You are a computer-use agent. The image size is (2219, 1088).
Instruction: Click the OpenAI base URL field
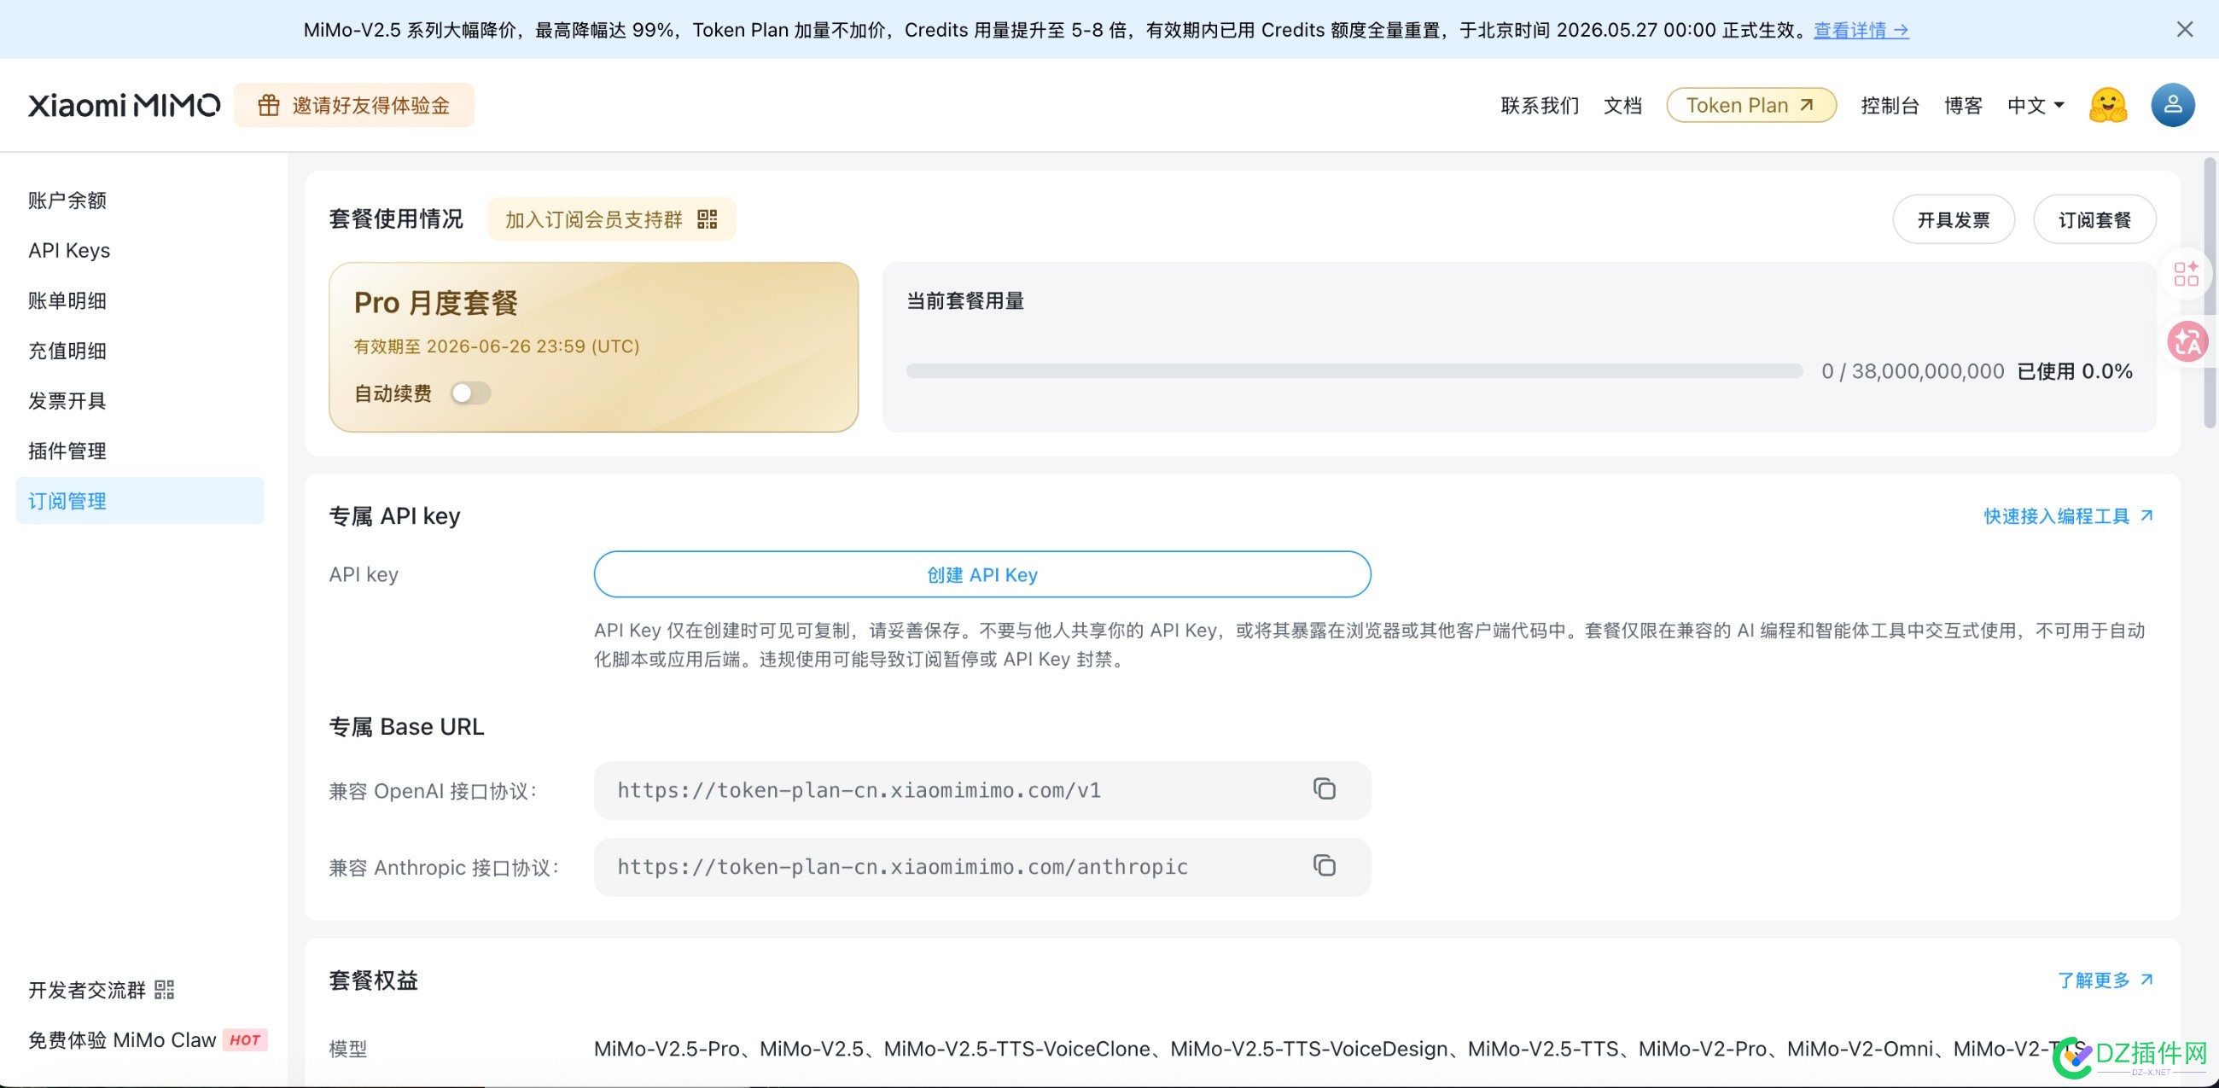982,790
